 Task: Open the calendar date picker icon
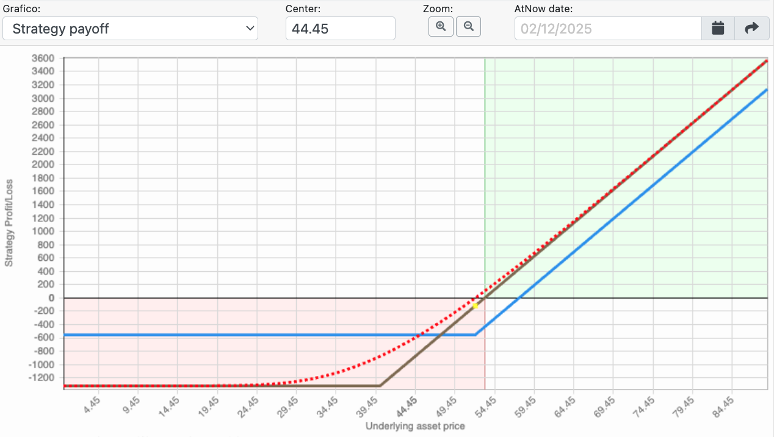[x=718, y=29]
